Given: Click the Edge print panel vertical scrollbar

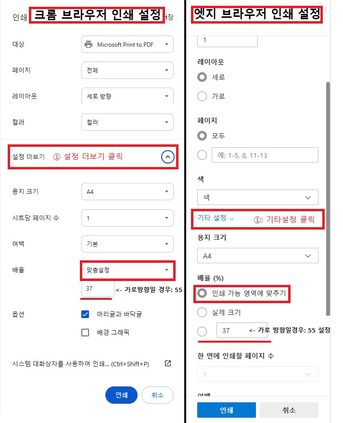Looking at the screenshot, I should 328,198.
